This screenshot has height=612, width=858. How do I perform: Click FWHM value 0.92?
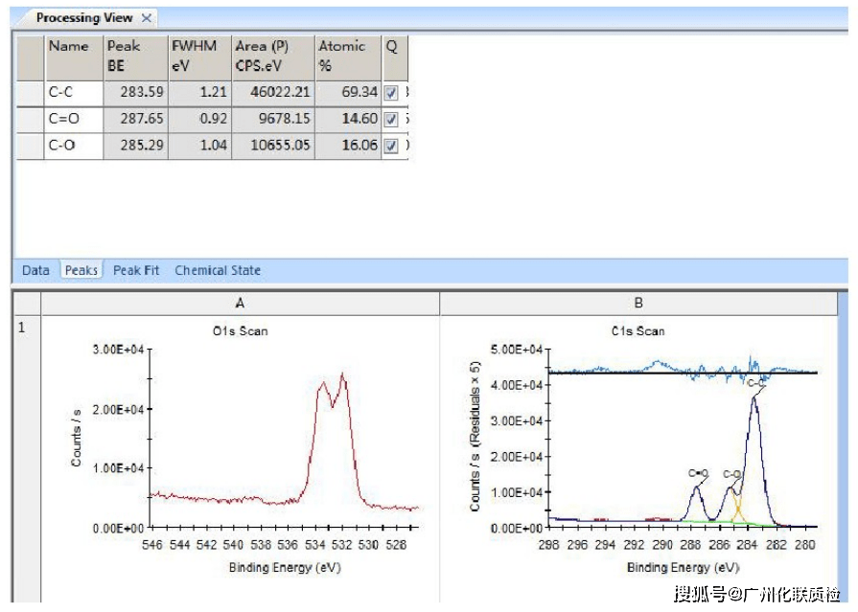pyautogui.click(x=199, y=119)
